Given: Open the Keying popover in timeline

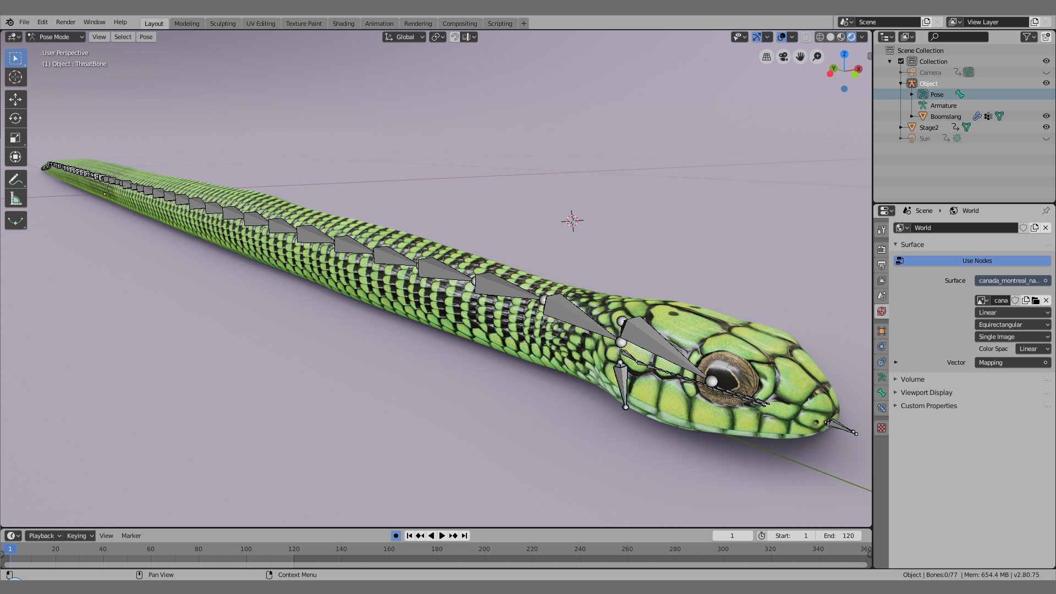Looking at the screenshot, I should pyautogui.click(x=79, y=536).
